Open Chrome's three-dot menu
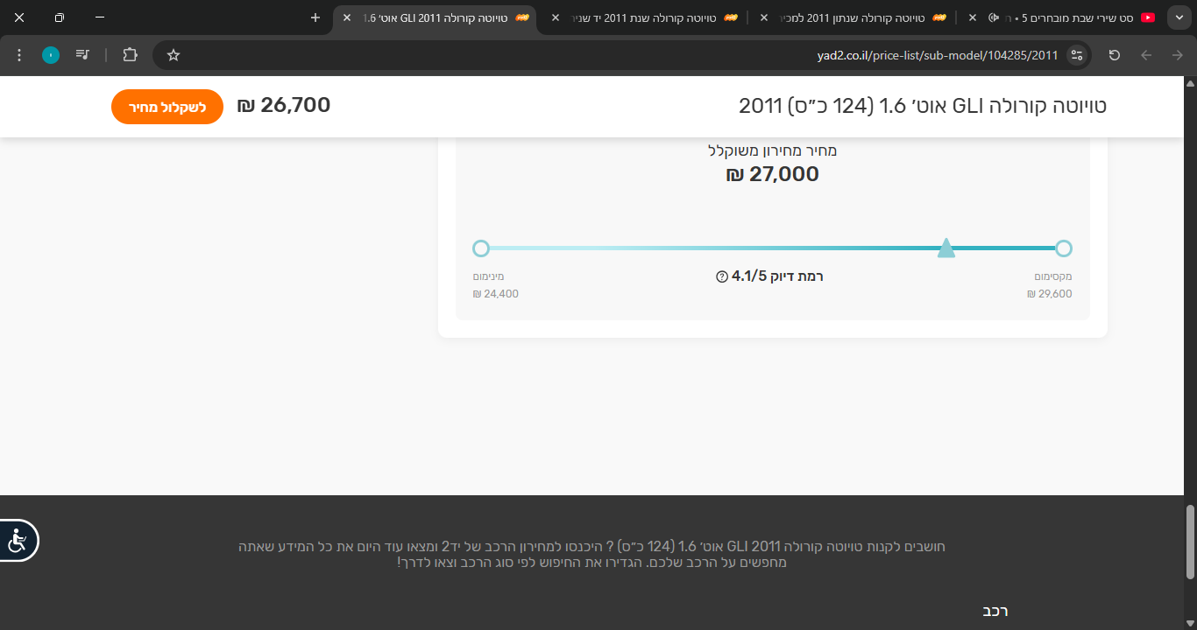This screenshot has height=630, width=1197. pos(19,55)
